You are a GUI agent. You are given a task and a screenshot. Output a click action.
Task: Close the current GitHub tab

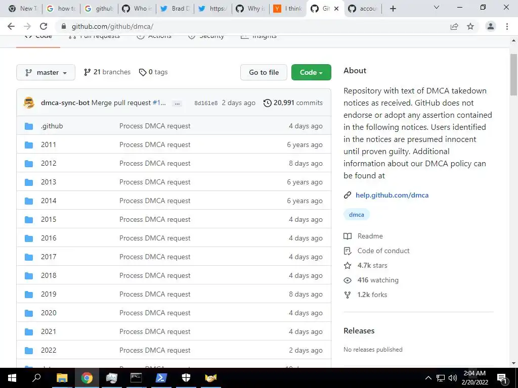(336, 9)
